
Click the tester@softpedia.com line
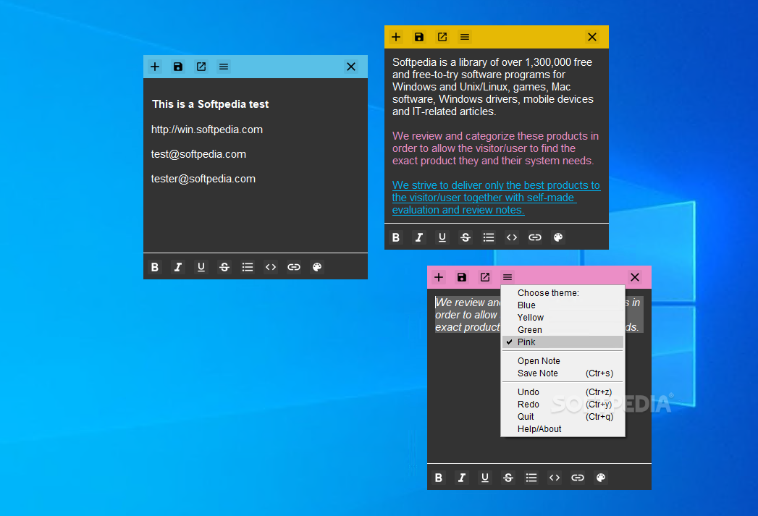[203, 179]
